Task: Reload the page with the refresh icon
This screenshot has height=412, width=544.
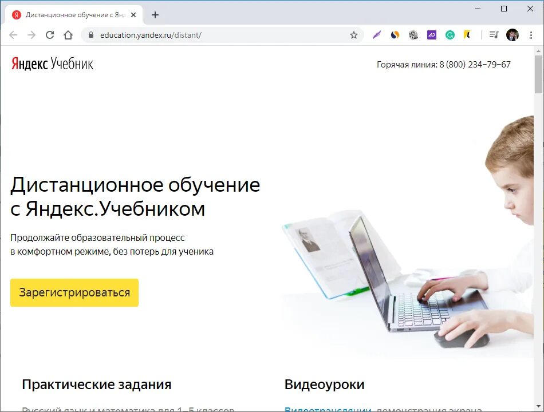Action: 50,35
